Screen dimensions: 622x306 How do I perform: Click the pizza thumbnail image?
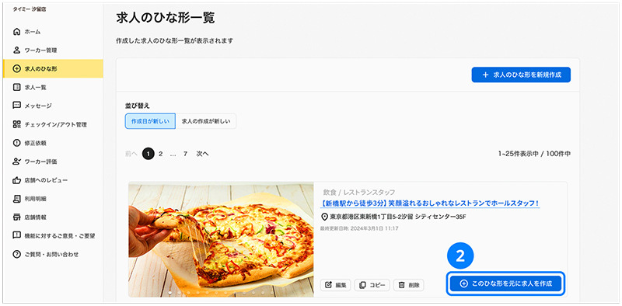click(x=221, y=239)
